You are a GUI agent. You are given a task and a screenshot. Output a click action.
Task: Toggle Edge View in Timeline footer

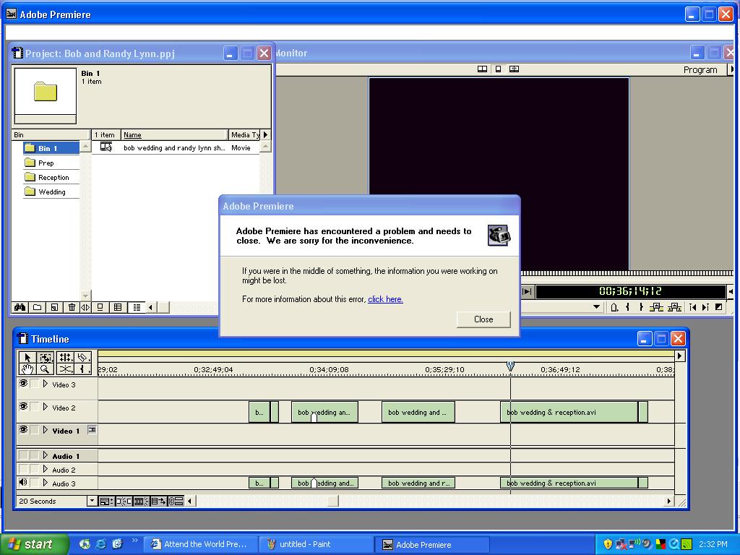click(x=141, y=502)
